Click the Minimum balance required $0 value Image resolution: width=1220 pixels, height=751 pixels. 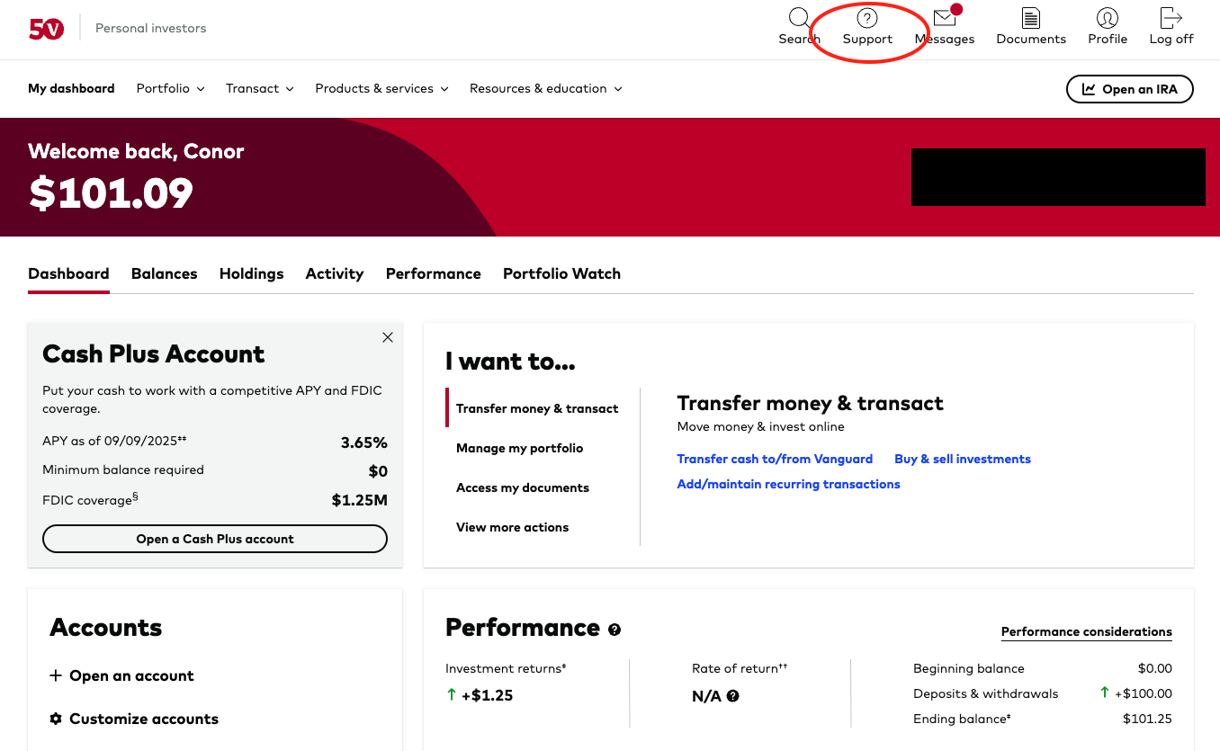point(378,471)
